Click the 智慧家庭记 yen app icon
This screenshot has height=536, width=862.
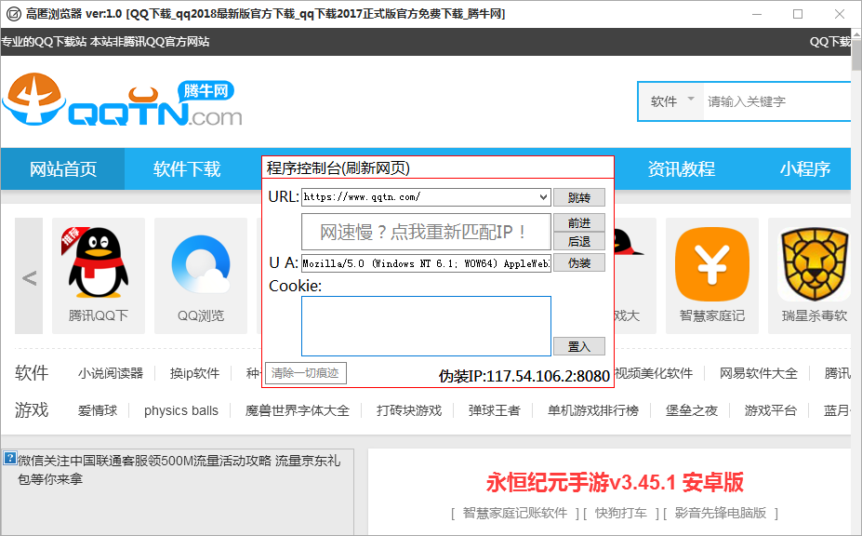click(x=712, y=264)
